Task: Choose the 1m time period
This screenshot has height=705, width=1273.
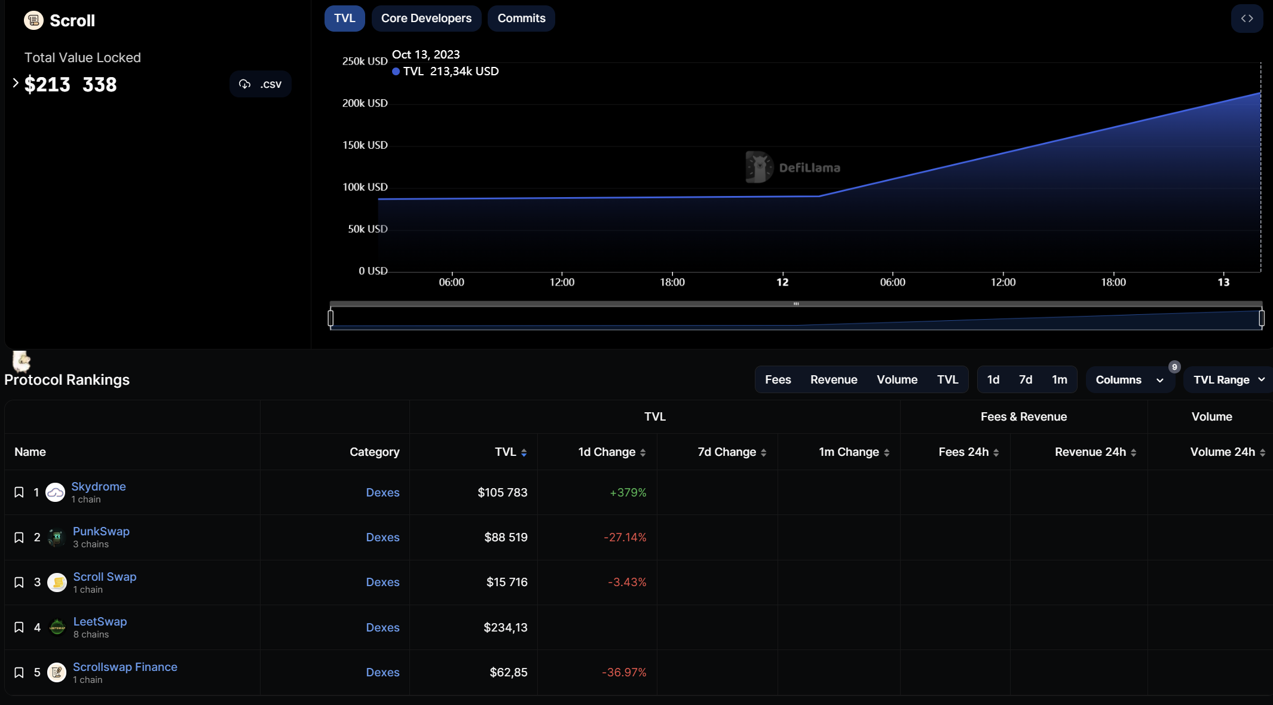Action: point(1060,380)
